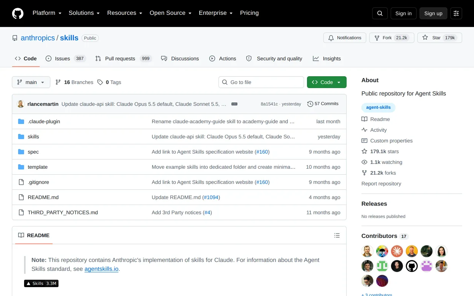
Task: Switch to the Issues tab
Action: (66, 58)
